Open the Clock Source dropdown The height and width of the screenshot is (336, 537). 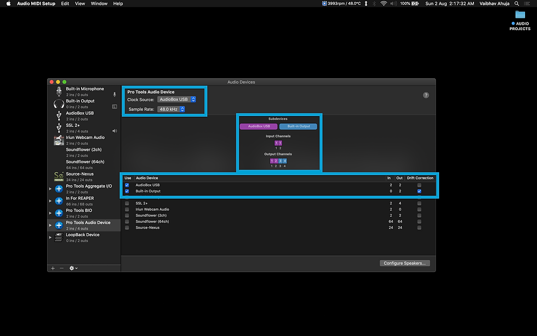pyautogui.click(x=176, y=99)
